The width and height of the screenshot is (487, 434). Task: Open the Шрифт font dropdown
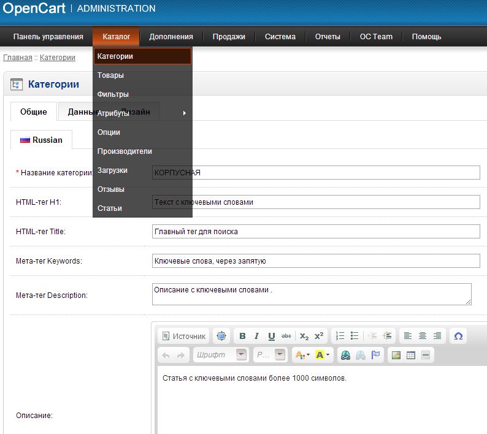tap(242, 355)
